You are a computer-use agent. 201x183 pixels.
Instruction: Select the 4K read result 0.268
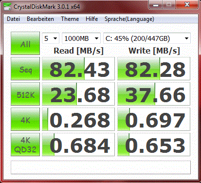coord(78,119)
